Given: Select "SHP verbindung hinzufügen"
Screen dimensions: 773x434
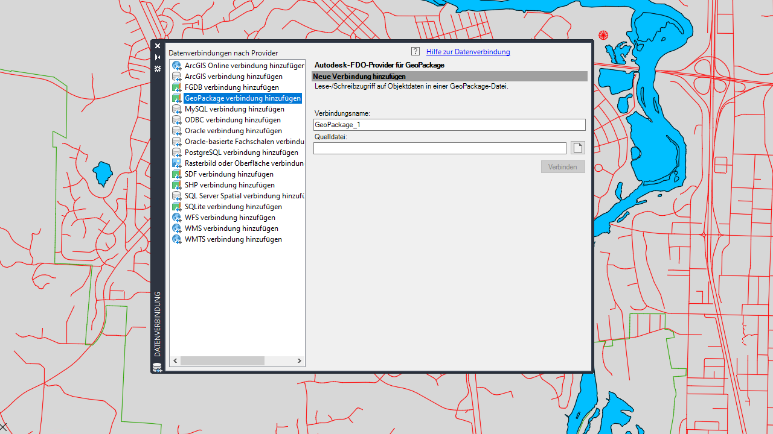Looking at the screenshot, I should pos(229,185).
